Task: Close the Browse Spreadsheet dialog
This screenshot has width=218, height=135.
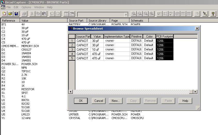Action: [197, 29]
